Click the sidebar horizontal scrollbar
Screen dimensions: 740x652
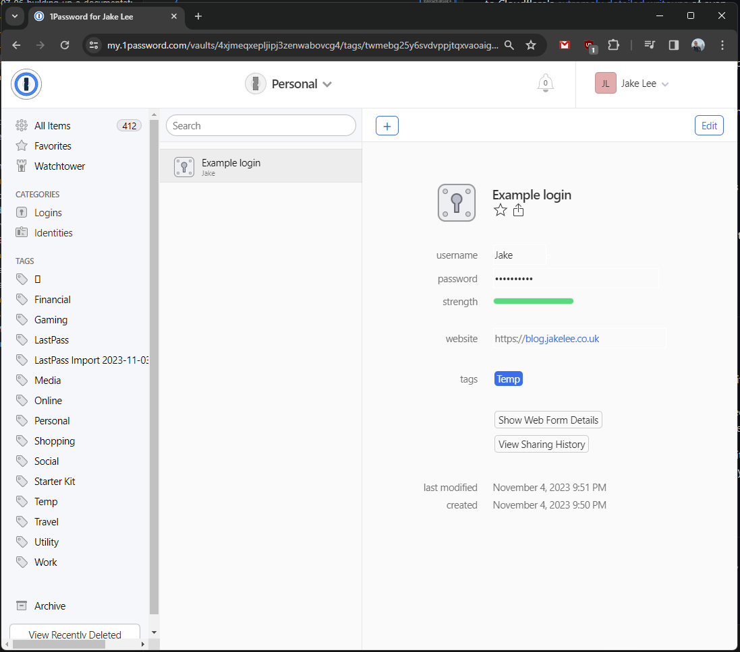point(59,644)
